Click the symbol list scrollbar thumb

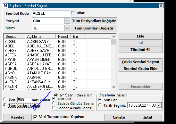coord(114,42)
